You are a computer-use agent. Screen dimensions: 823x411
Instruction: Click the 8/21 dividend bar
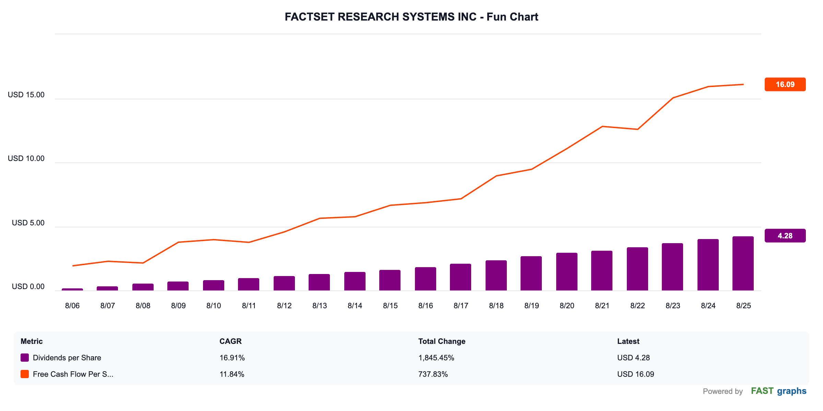(602, 271)
